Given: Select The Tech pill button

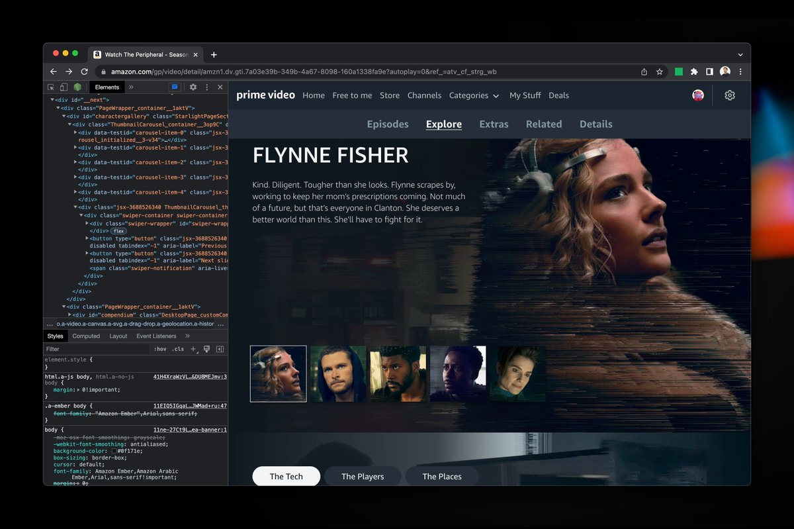Looking at the screenshot, I should (286, 476).
